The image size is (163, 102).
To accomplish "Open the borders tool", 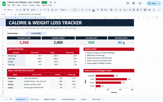I will click(x=102, y=10).
